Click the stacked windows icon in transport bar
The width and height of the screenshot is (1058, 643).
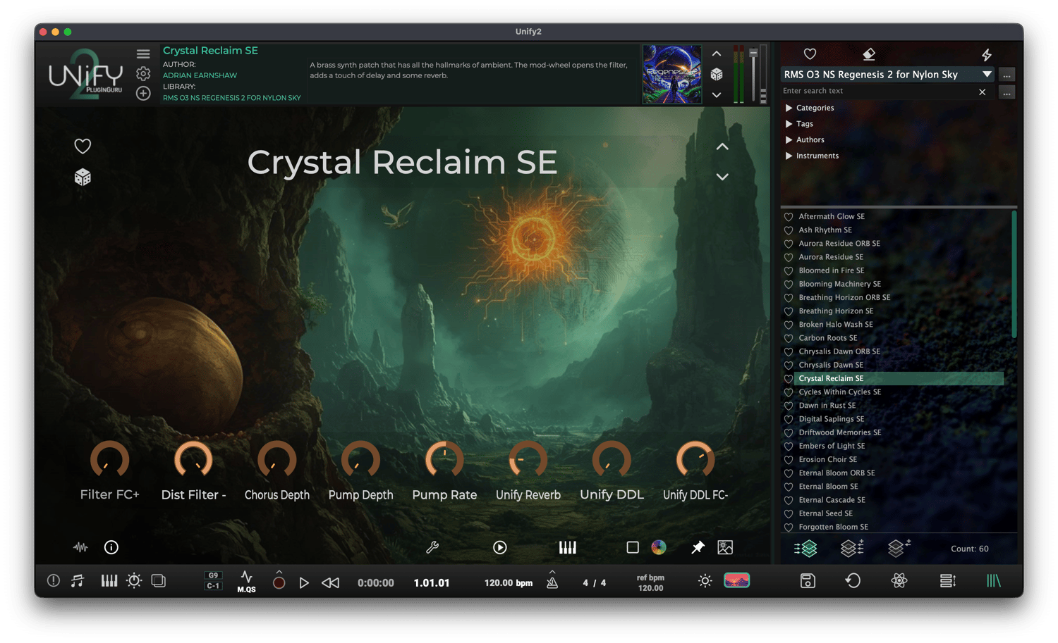click(159, 581)
